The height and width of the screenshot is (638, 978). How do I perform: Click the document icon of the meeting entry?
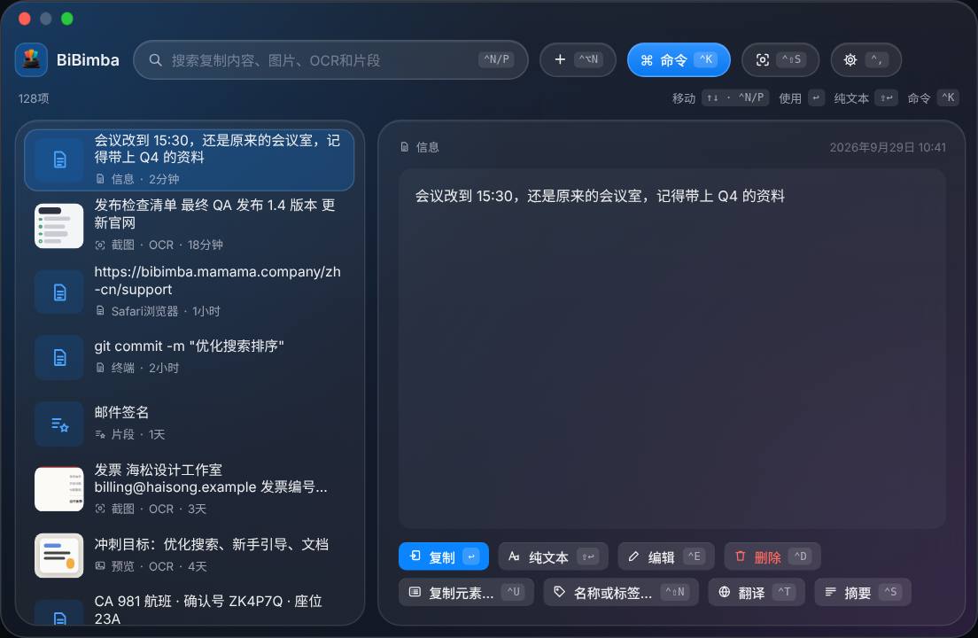click(x=59, y=159)
